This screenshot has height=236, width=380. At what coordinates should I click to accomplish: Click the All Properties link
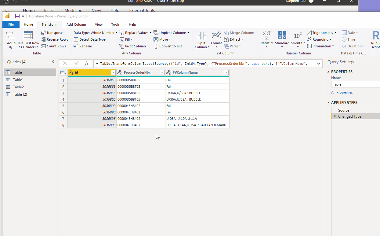pyautogui.click(x=342, y=92)
